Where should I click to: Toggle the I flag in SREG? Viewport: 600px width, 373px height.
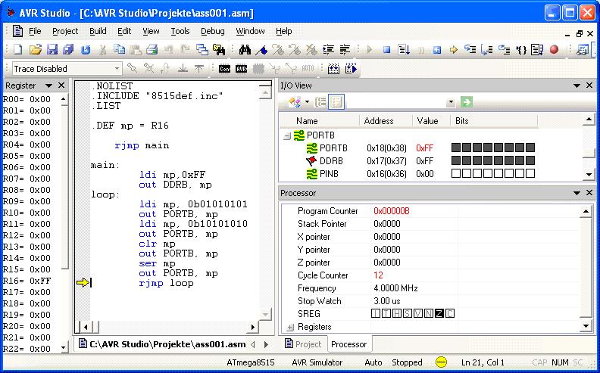point(376,314)
